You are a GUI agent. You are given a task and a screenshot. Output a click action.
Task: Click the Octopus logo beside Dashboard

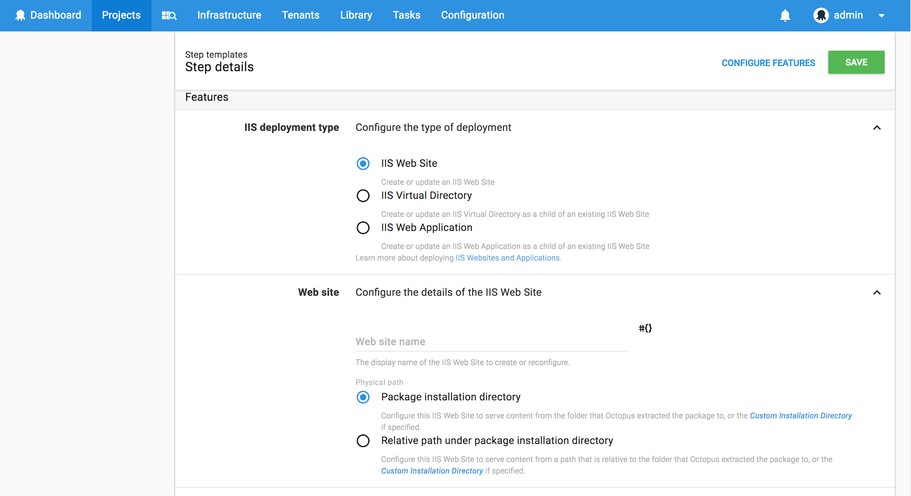20,15
